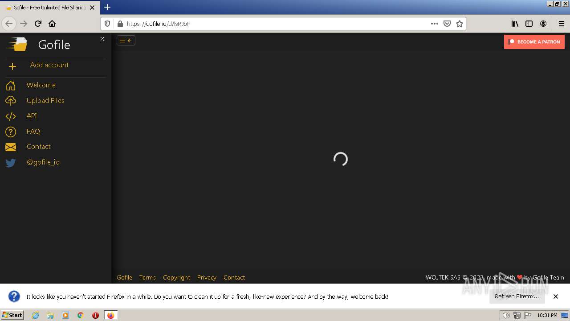This screenshot has height=321, width=570.
Task: Click the Become a Patron button
Action: click(534, 42)
